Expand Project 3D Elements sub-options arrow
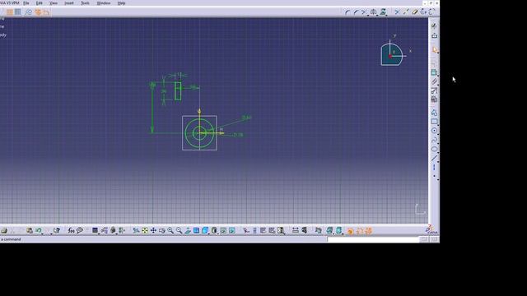 click(x=386, y=16)
